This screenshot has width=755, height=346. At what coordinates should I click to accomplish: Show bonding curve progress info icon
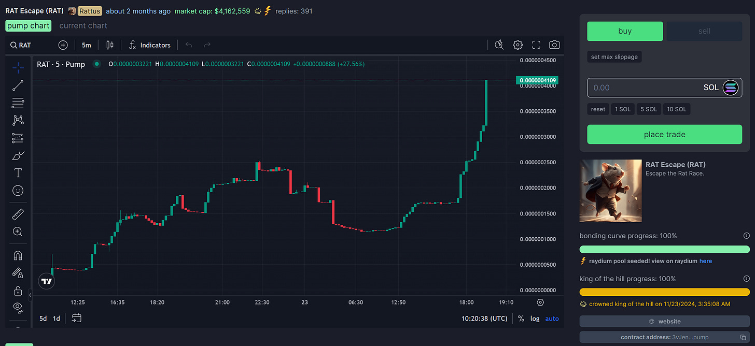[x=747, y=236]
